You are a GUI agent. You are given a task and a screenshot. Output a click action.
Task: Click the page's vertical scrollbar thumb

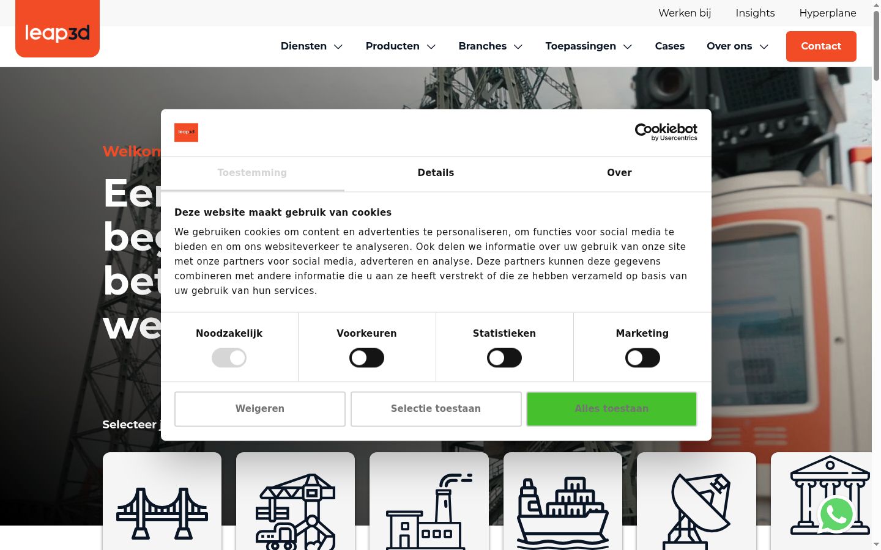click(x=876, y=45)
